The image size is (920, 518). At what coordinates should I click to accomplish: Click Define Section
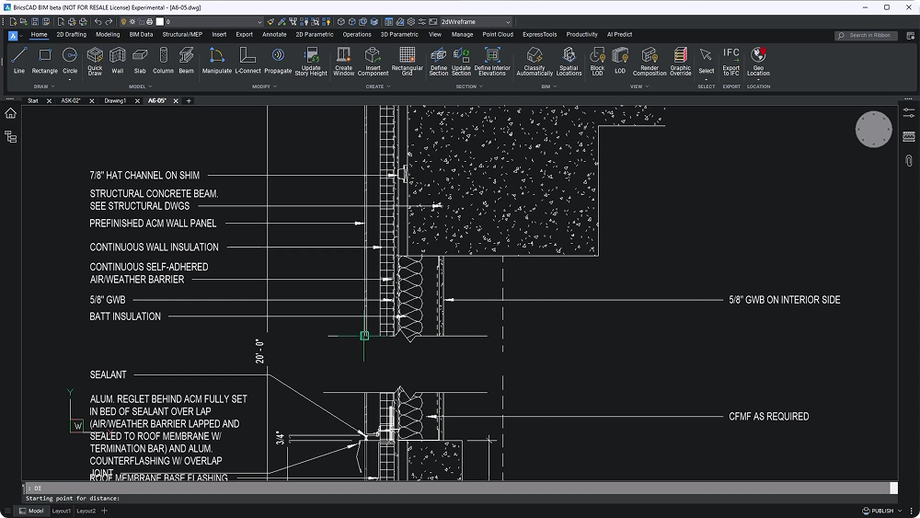point(438,61)
